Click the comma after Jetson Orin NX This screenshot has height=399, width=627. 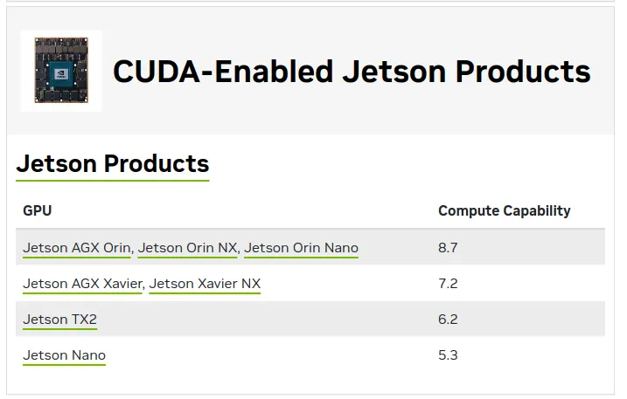[240, 251]
